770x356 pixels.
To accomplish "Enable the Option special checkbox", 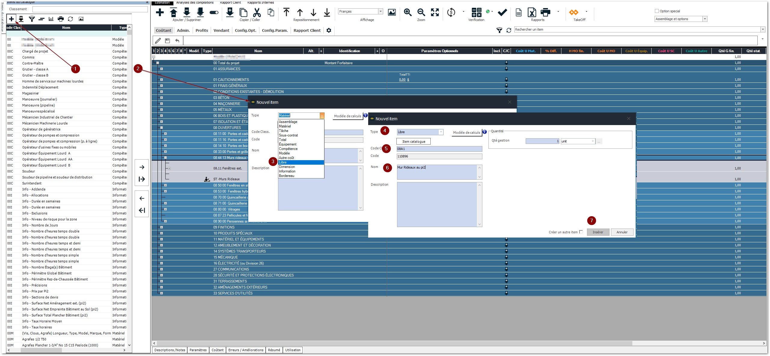I will coord(657,11).
